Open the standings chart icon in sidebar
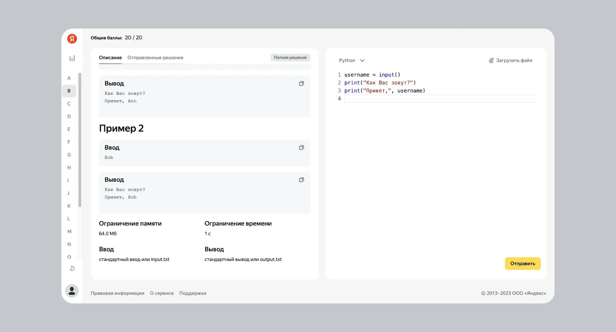 72,58
